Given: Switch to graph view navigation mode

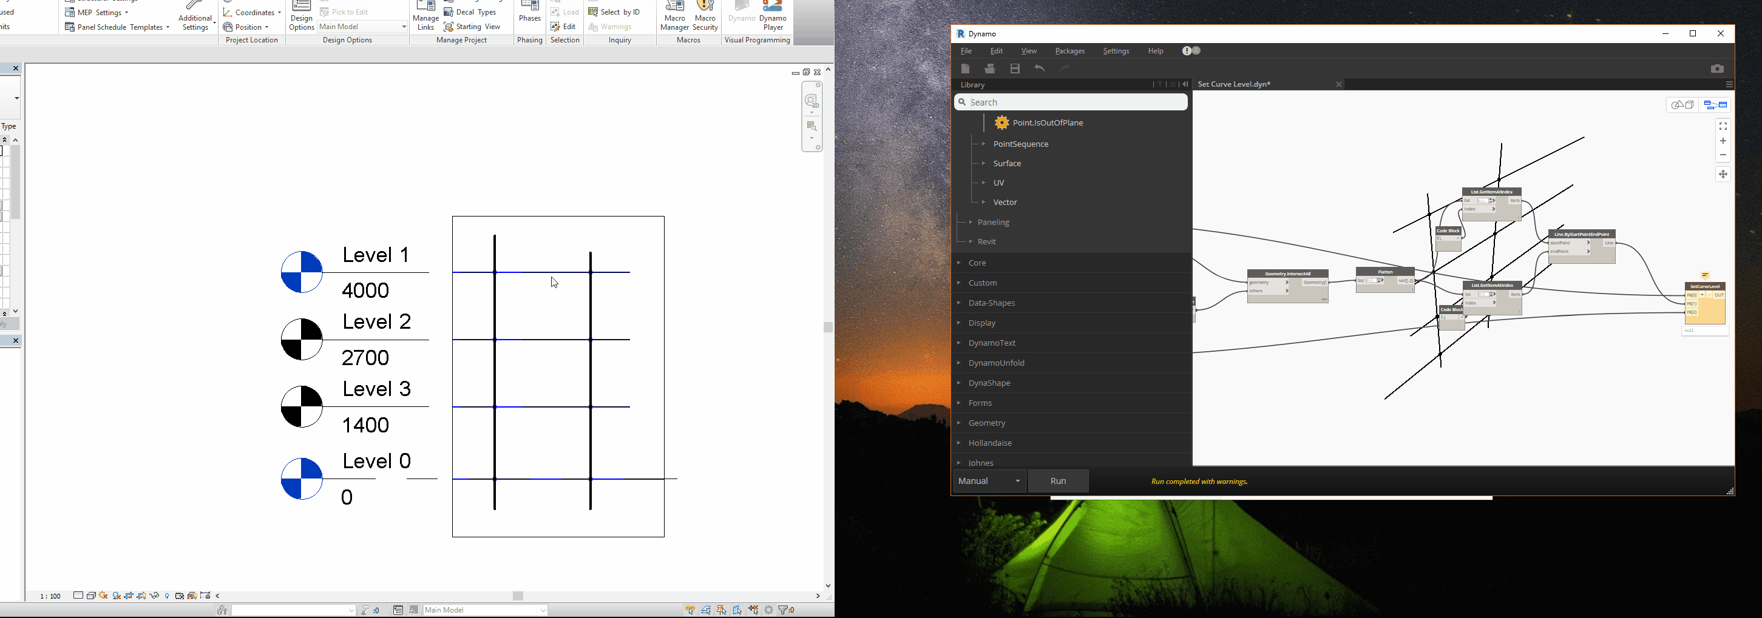Looking at the screenshot, I should tap(1715, 106).
